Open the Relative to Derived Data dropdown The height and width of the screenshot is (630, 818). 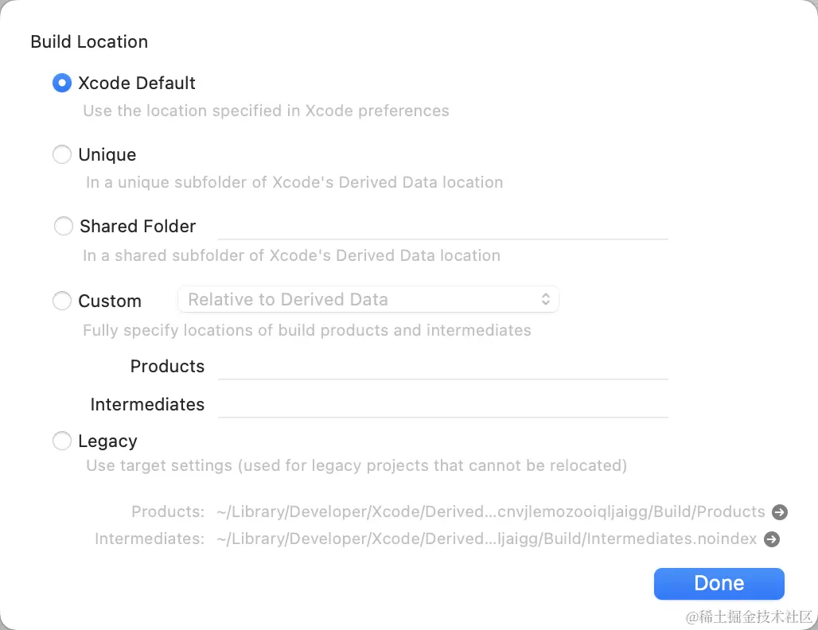tap(368, 299)
